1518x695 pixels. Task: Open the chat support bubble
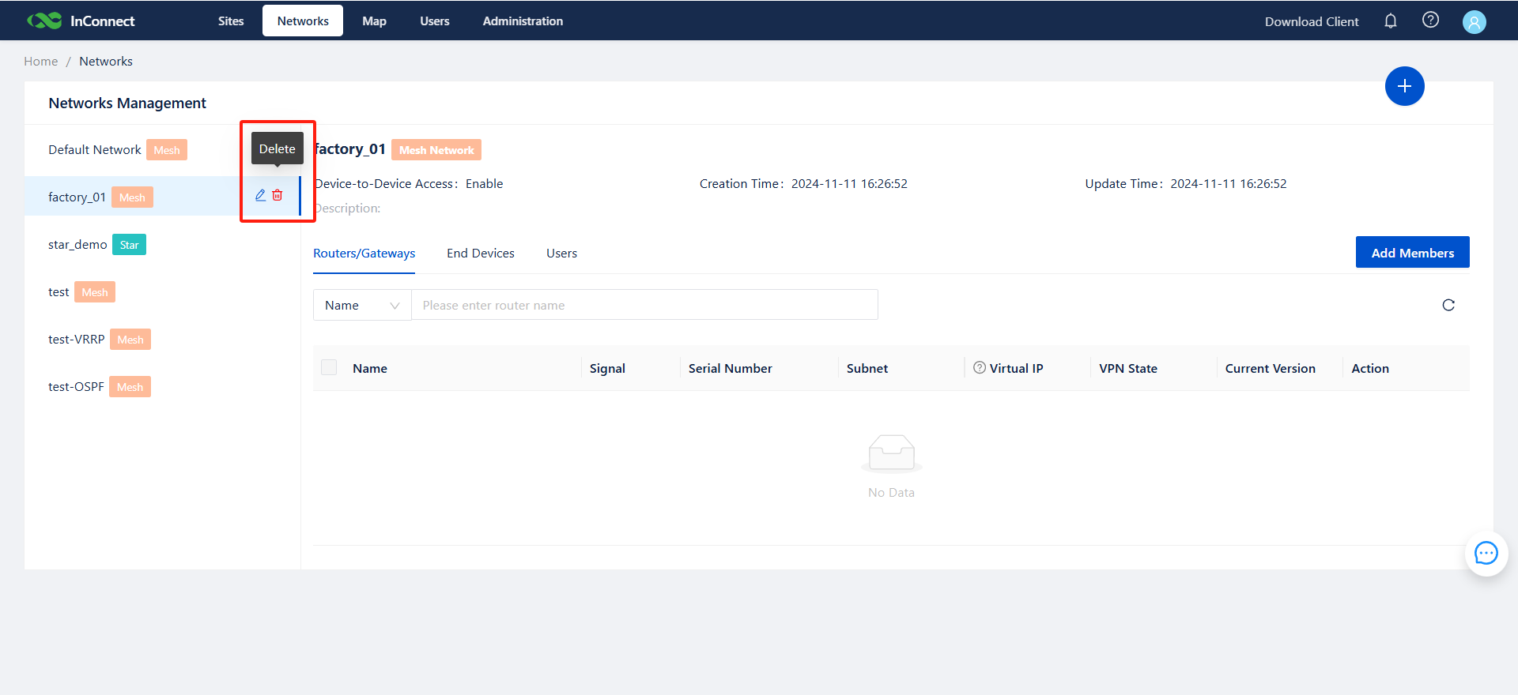click(x=1486, y=554)
